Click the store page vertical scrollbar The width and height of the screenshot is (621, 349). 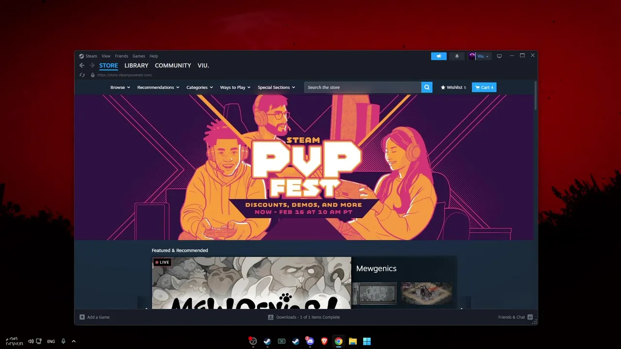pos(536,95)
